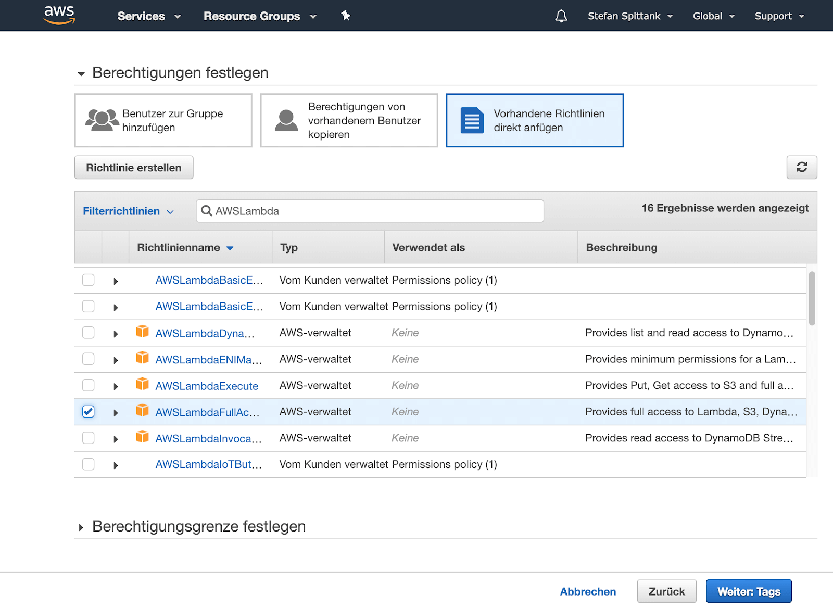Click the pin shortcut icon in navbar
Screen dimensions: 833x607
[x=346, y=16]
